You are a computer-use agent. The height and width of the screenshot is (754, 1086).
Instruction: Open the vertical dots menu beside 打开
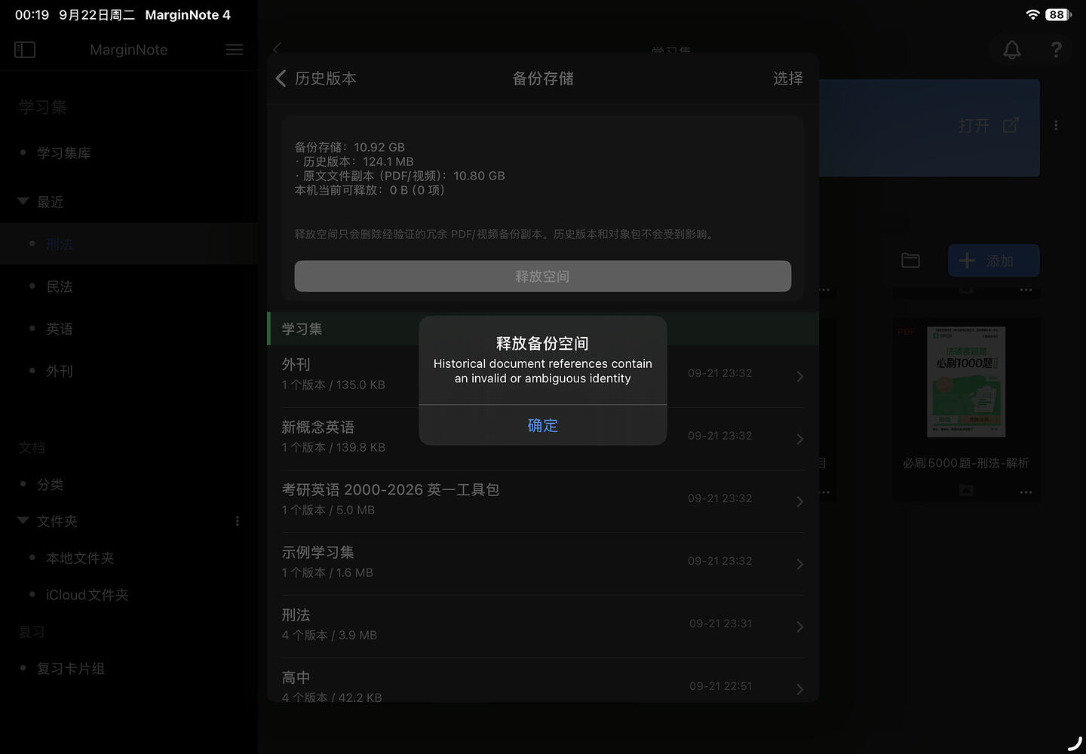[1056, 125]
